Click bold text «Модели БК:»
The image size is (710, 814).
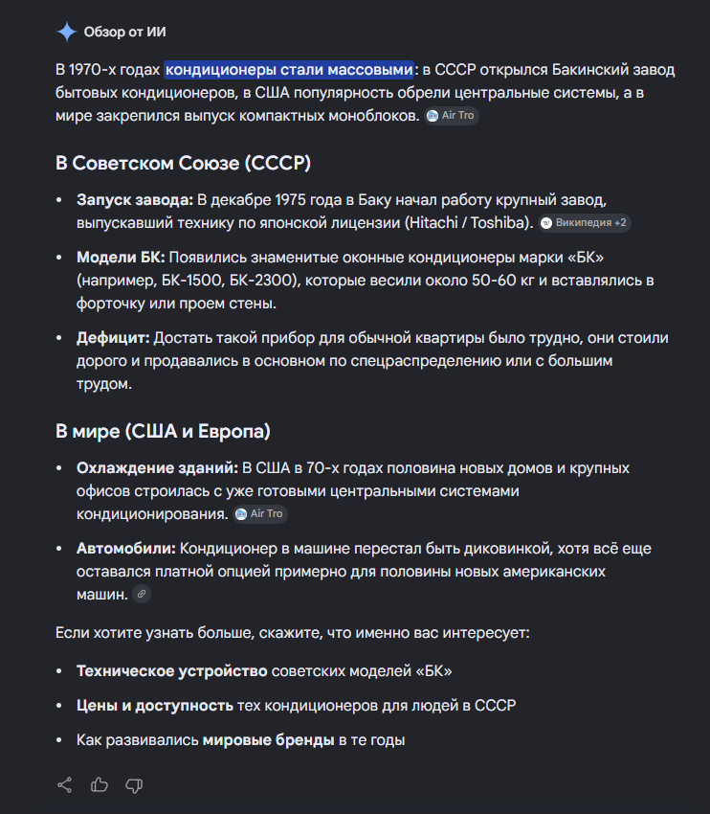(121, 258)
